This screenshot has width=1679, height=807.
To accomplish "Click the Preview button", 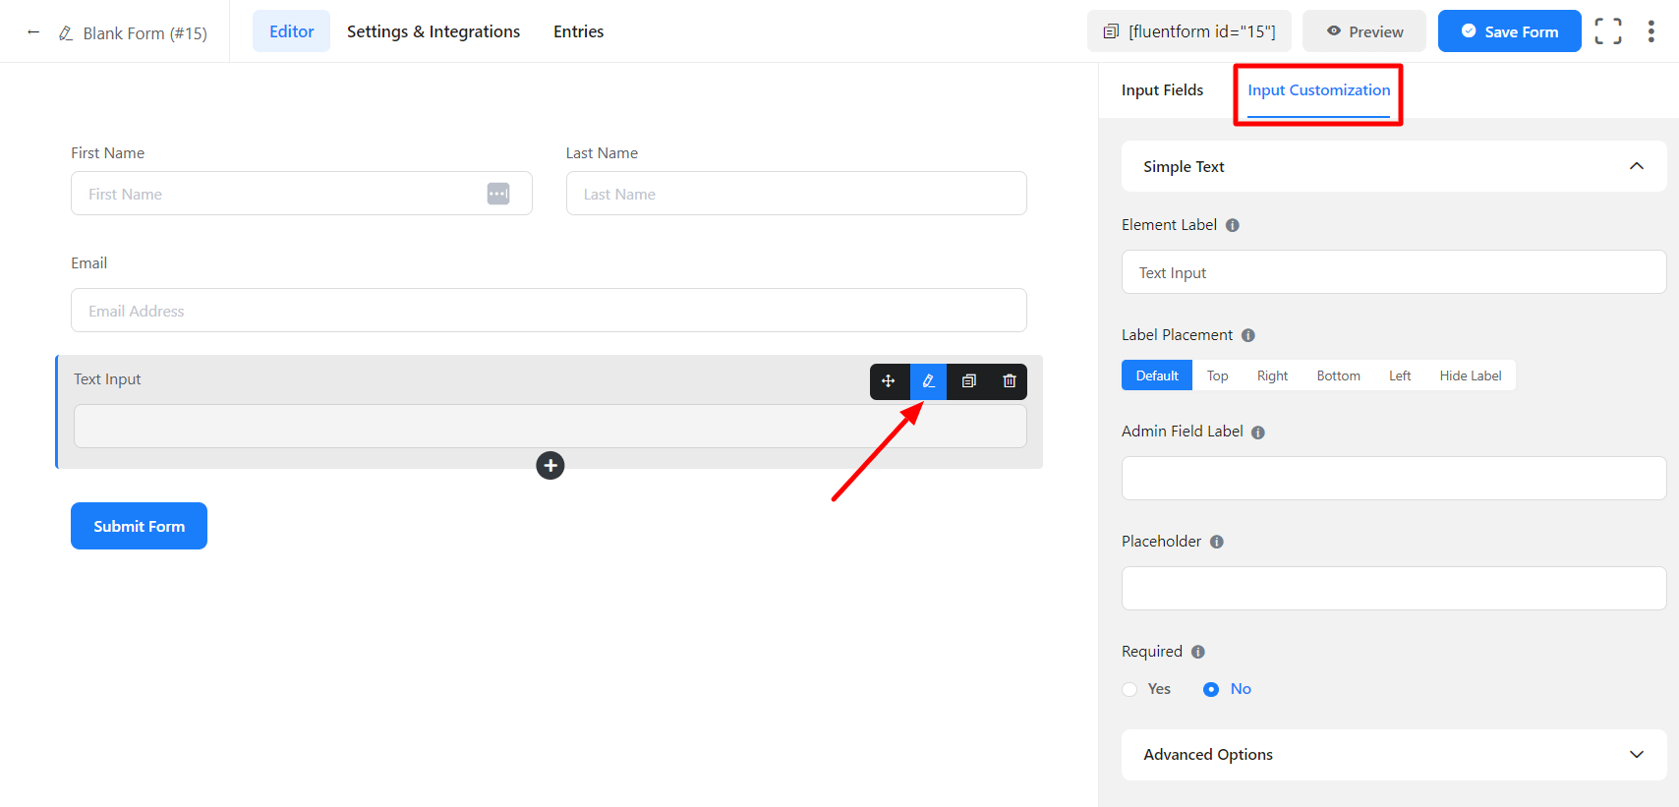I will (x=1363, y=31).
